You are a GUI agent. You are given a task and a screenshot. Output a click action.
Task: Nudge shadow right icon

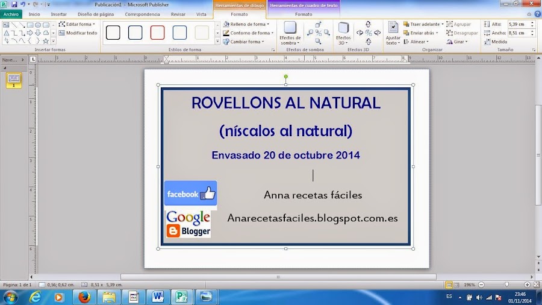click(326, 33)
